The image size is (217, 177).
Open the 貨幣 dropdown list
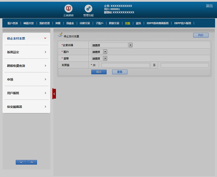(x=105, y=58)
